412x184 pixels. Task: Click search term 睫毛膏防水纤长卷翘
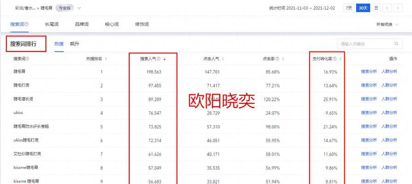coord(31,126)
